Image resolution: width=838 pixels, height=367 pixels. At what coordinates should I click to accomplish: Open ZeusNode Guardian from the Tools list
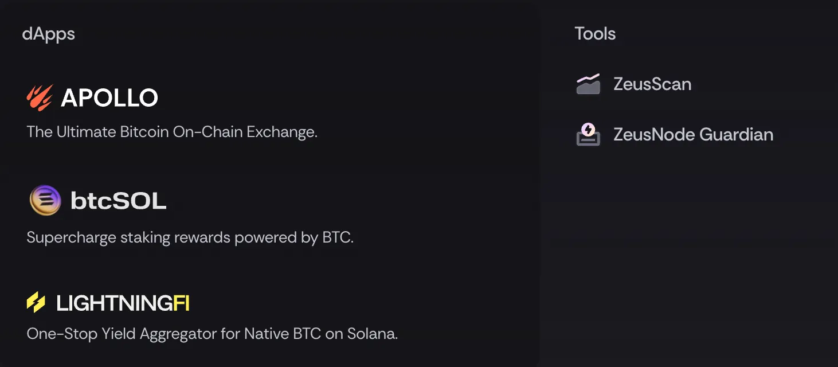click(693, 135)
